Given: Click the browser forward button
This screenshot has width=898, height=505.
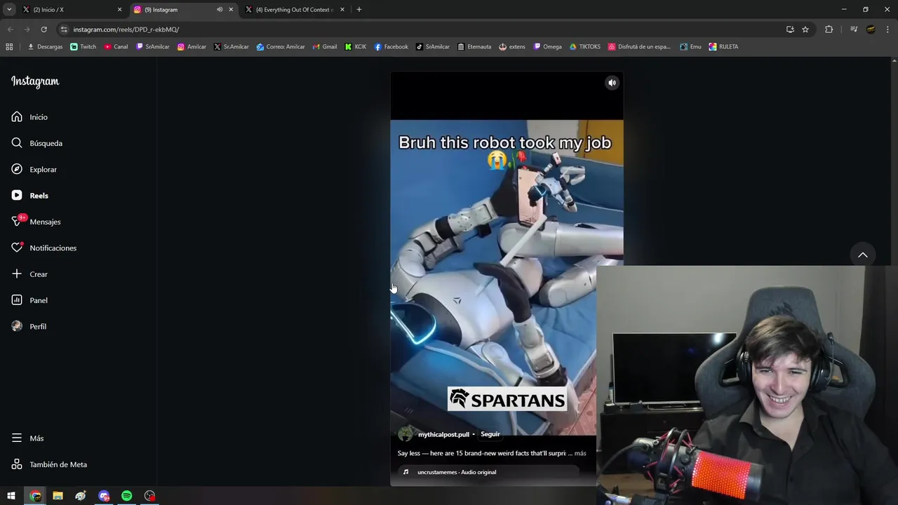Looking at the screenshot, I should 27,29.
